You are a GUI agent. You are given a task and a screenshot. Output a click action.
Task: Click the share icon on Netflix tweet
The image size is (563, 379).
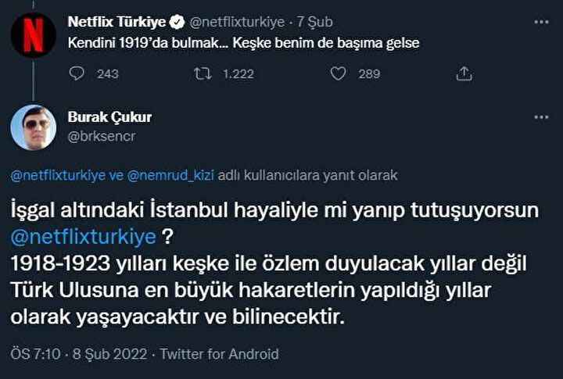coord(464,73)
